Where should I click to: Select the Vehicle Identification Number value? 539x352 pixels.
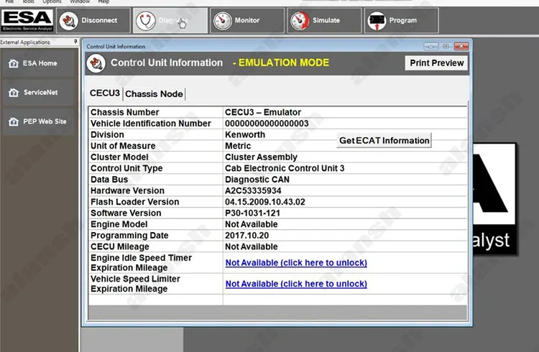click(267, 124)
